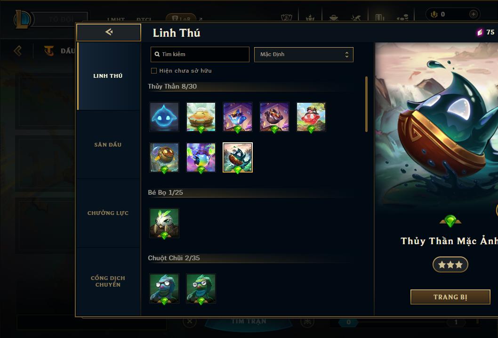Select the golden pot sprite icon
This screenshot has width=498, height=338.
(x=164, y=157)
